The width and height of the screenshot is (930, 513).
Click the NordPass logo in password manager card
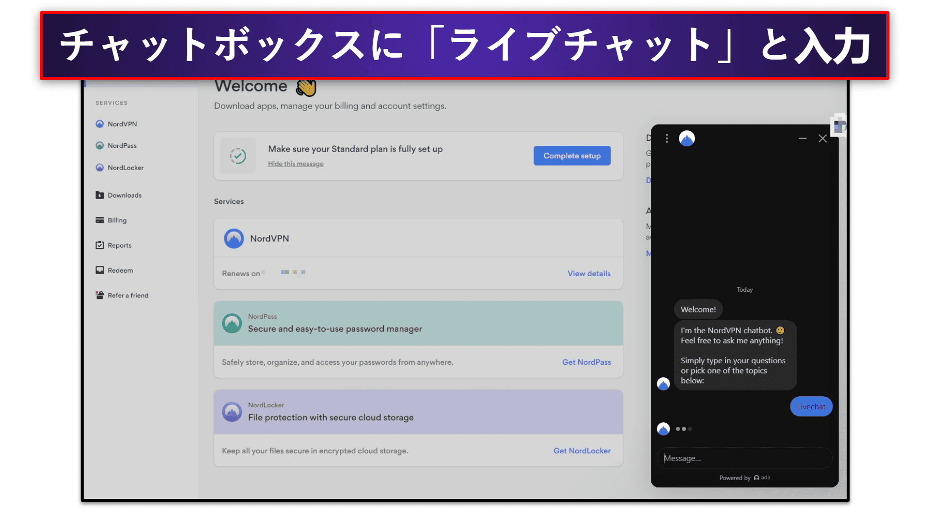click(x=232, y=323)
